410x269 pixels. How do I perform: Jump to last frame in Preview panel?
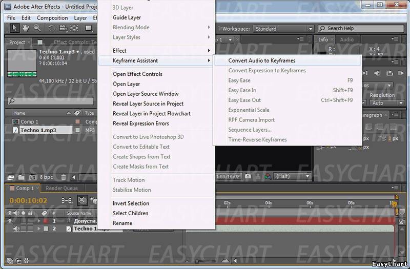(x=365, y=73)
